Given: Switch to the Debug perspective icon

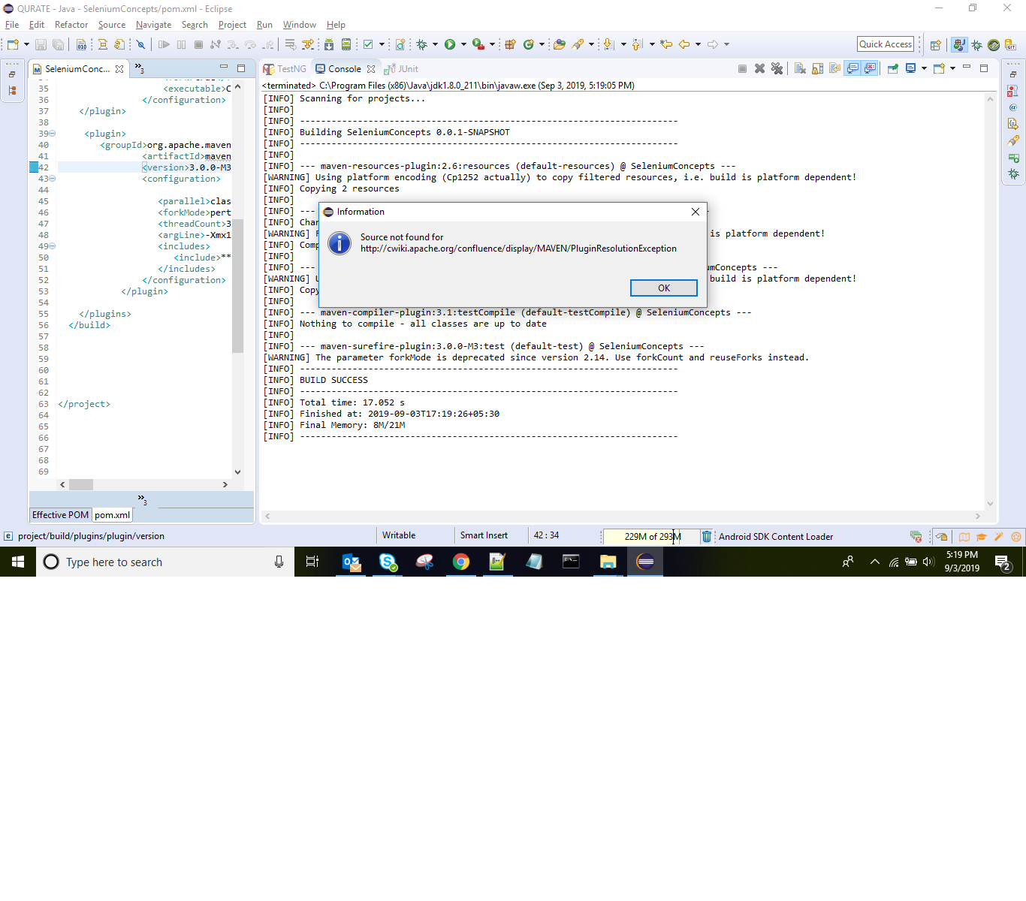Looking at the screenshot, I should coord(976,45).
